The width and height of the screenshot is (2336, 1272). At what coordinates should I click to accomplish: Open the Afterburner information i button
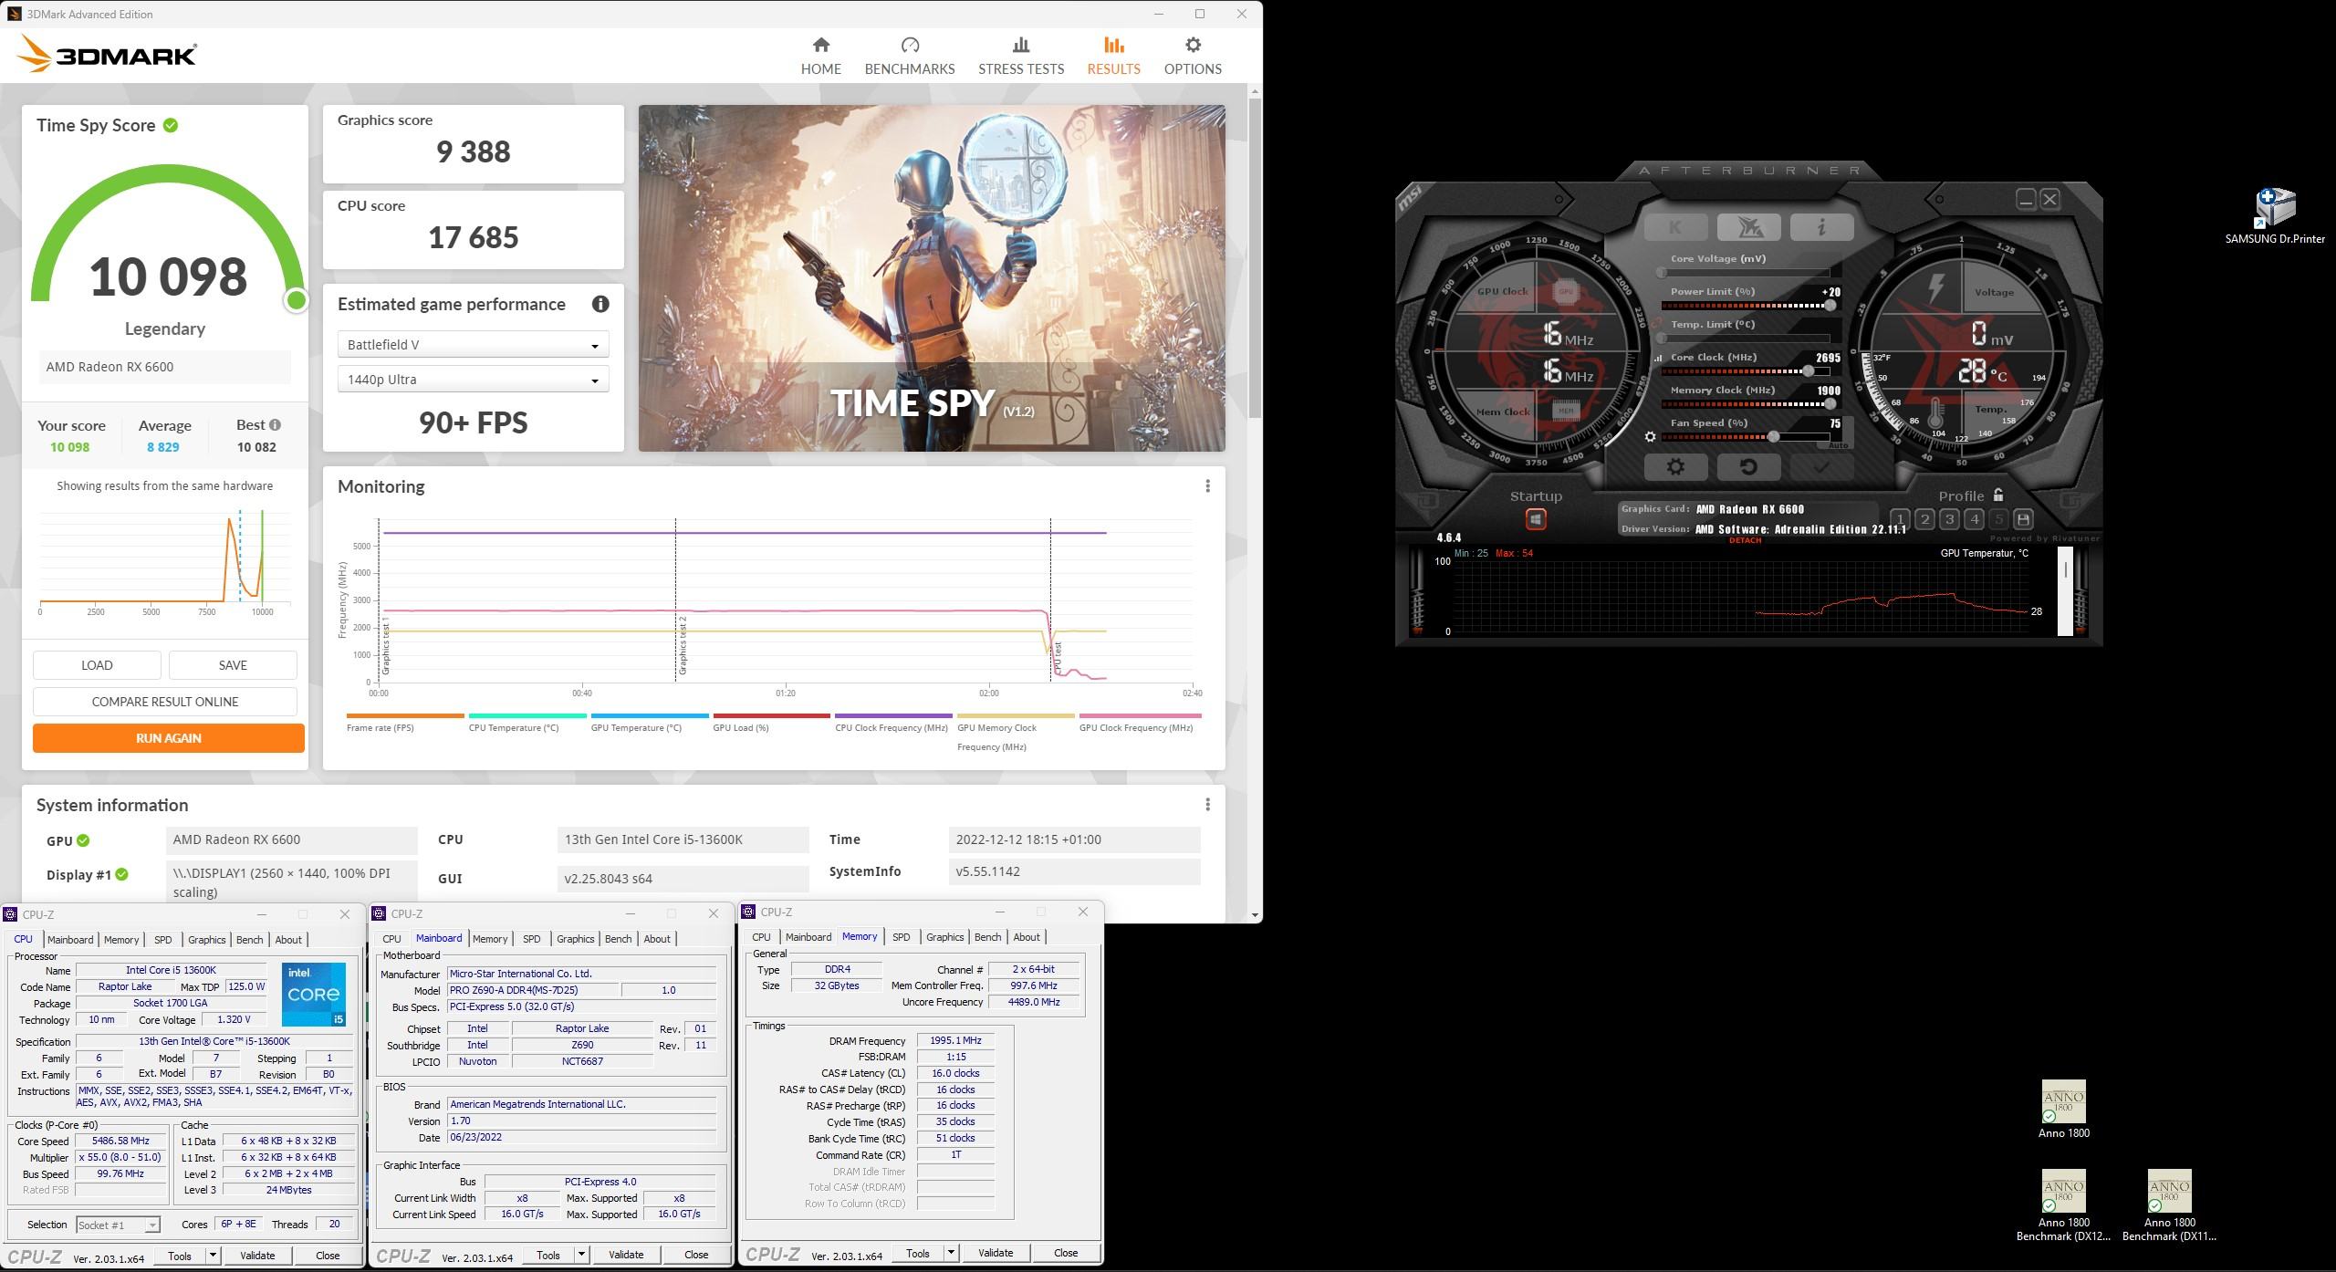[x=1821, y=227]
